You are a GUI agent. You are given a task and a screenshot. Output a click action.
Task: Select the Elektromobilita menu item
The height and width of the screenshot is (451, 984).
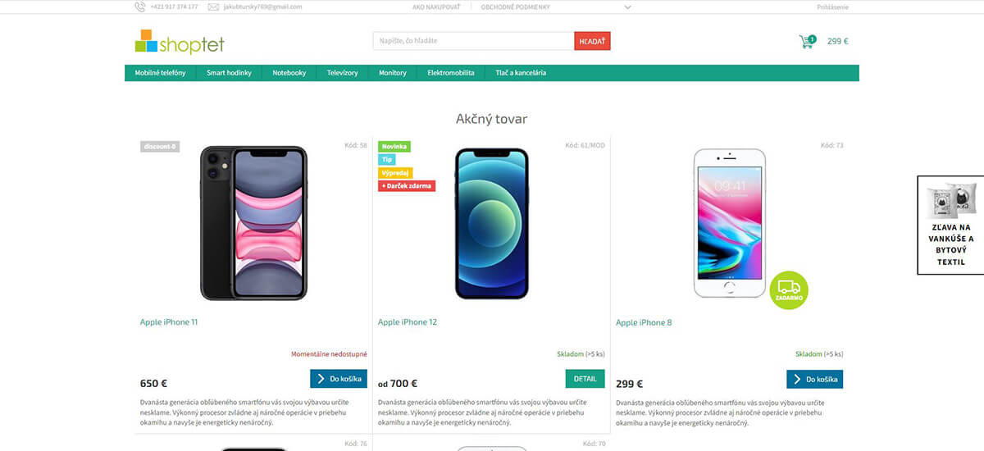coord(451,73)
